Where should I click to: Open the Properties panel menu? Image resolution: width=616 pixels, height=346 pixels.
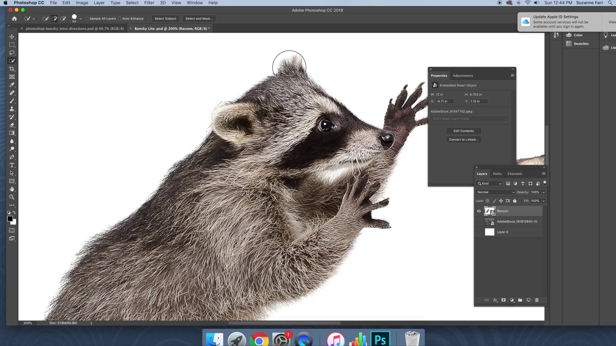(x=513, y=75)
